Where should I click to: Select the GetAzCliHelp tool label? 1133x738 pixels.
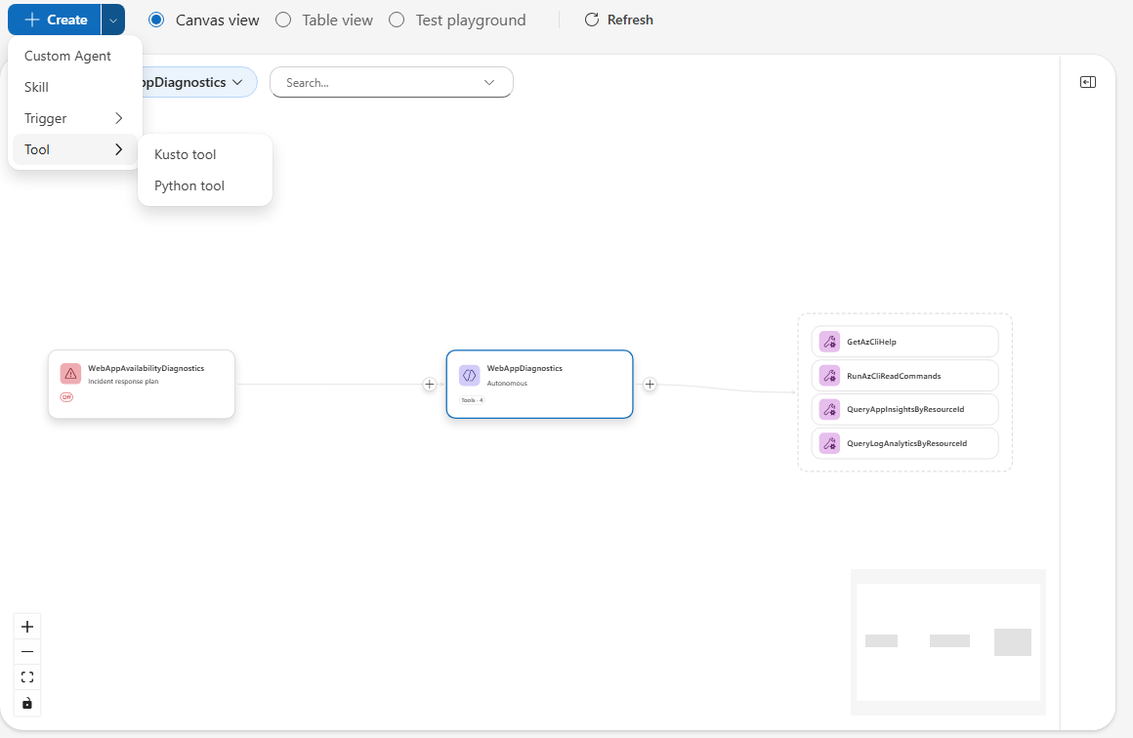871,343
